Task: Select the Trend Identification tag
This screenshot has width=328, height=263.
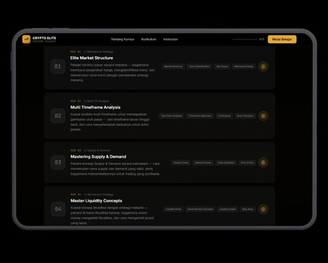Action: tap(199, 66)
